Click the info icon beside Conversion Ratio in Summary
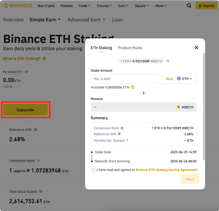Viewport: 219px width, 211px height. (x=122, y=128)
